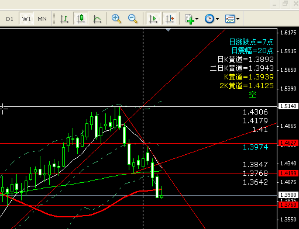Click the 2K黄道=1.4125 yellow label
This screenshot has height=229, width=299.
coord(246,86)
